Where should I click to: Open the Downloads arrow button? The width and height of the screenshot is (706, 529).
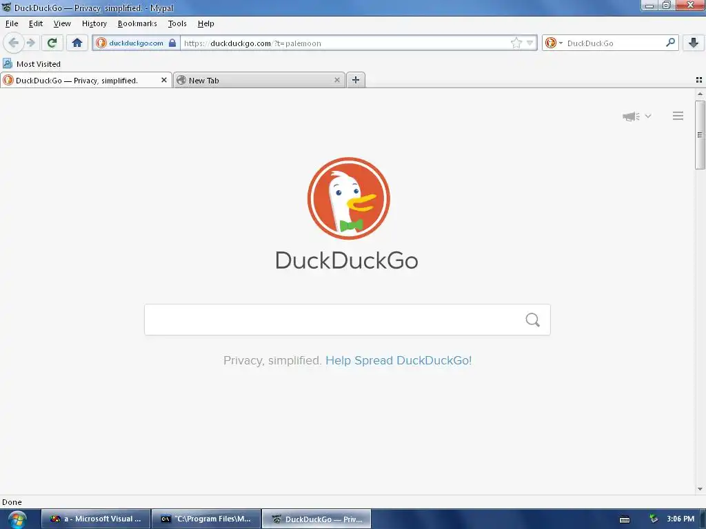[x=694, y=43]
